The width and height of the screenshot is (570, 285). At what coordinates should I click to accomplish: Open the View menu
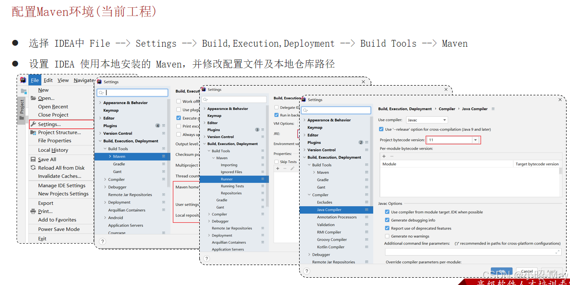click(x=63, y=80)
